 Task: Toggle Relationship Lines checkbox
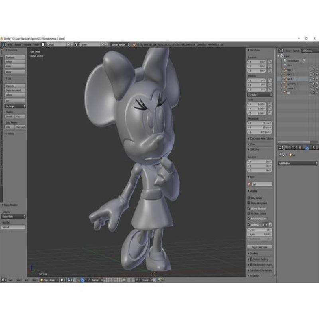[248, 219]
